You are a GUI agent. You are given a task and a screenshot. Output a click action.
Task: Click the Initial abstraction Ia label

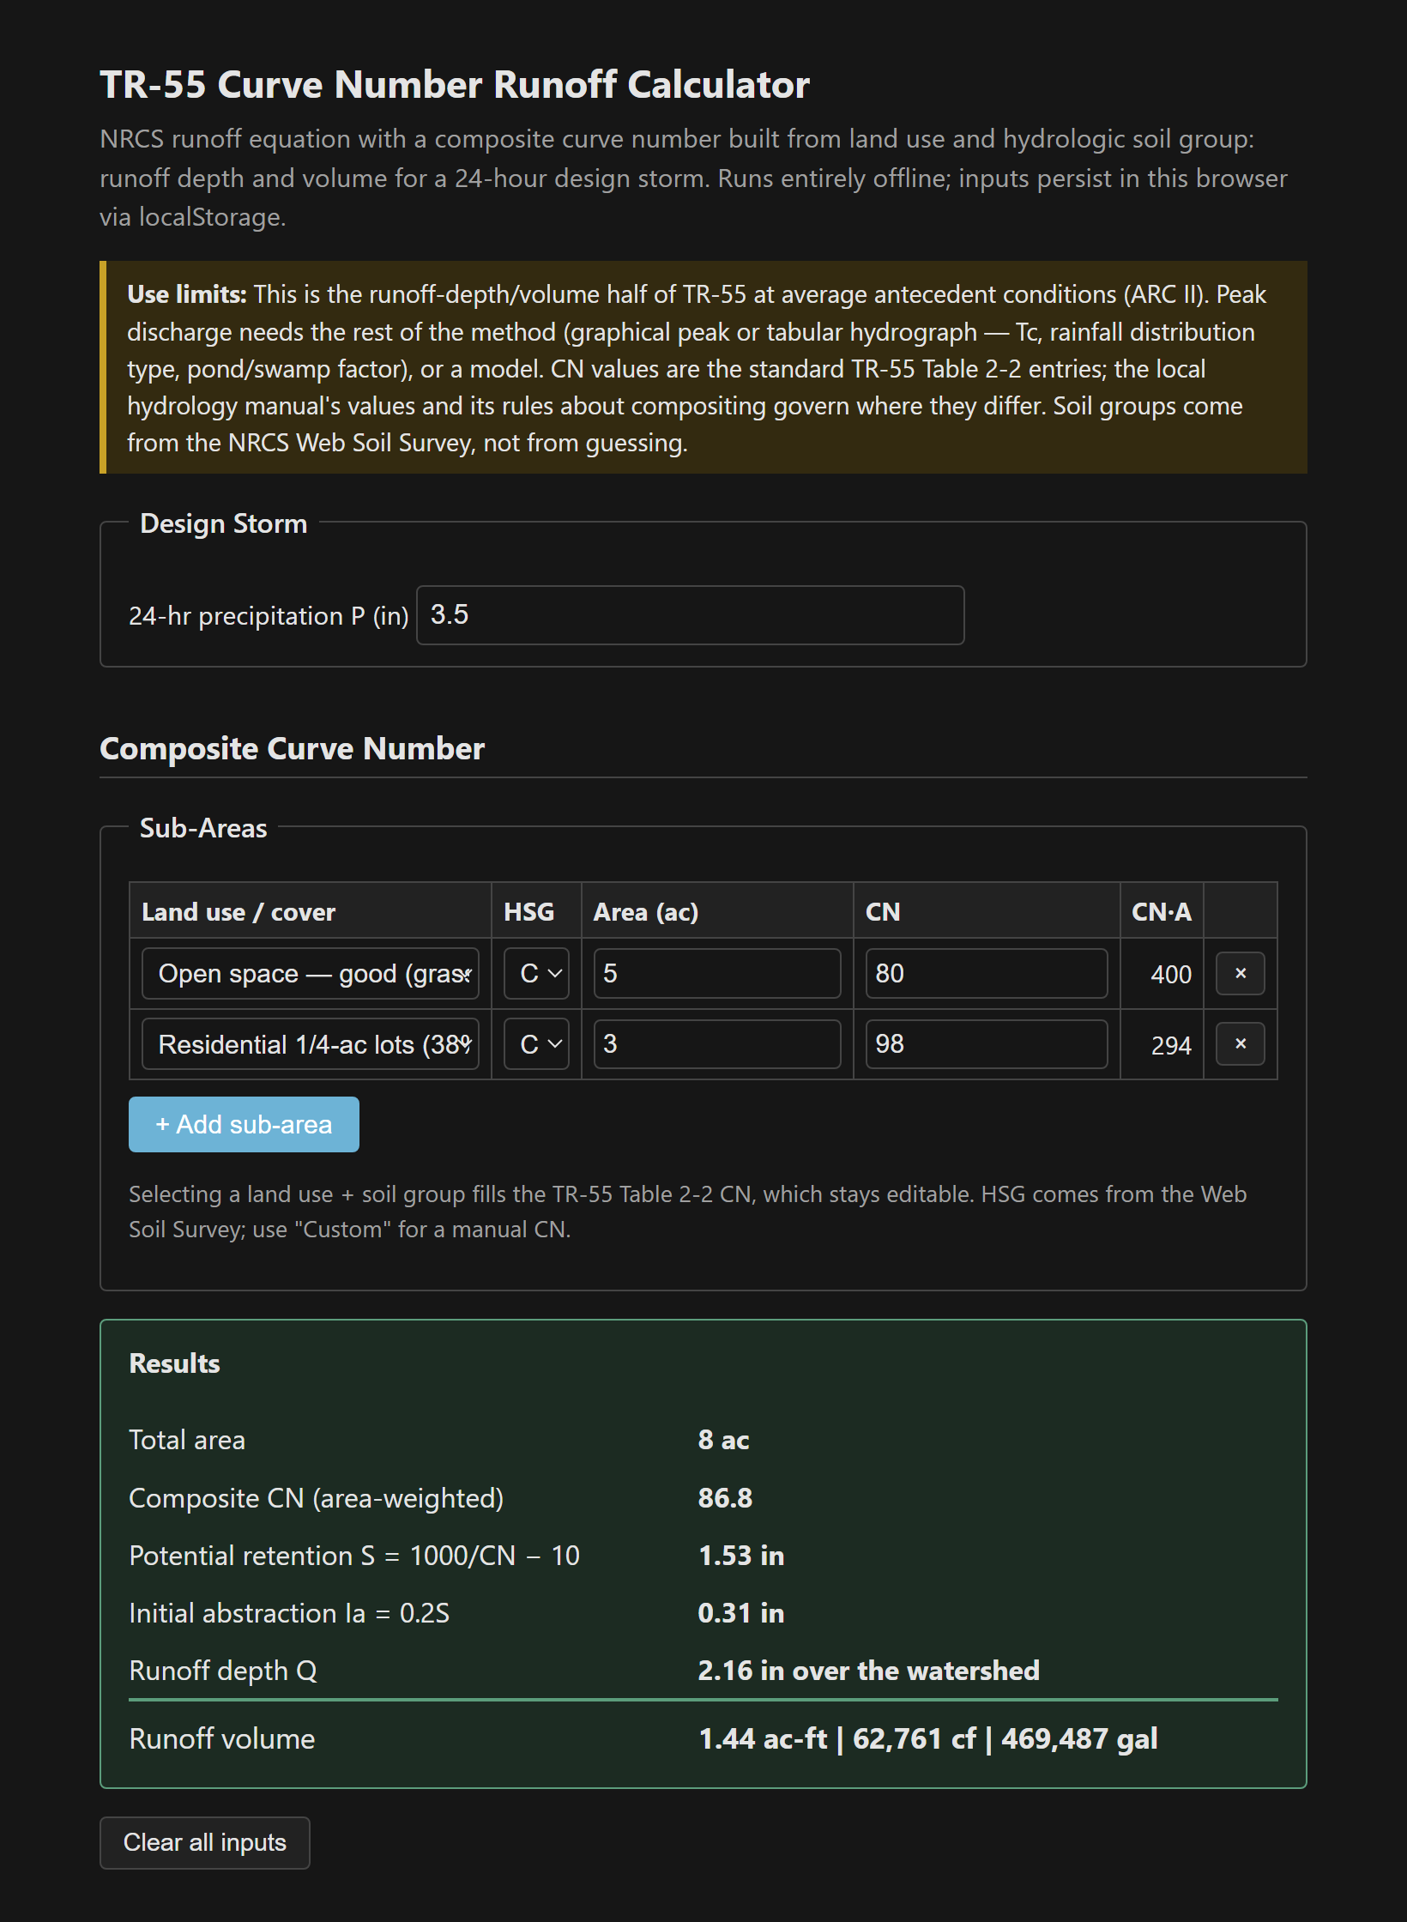point(289,1612)
